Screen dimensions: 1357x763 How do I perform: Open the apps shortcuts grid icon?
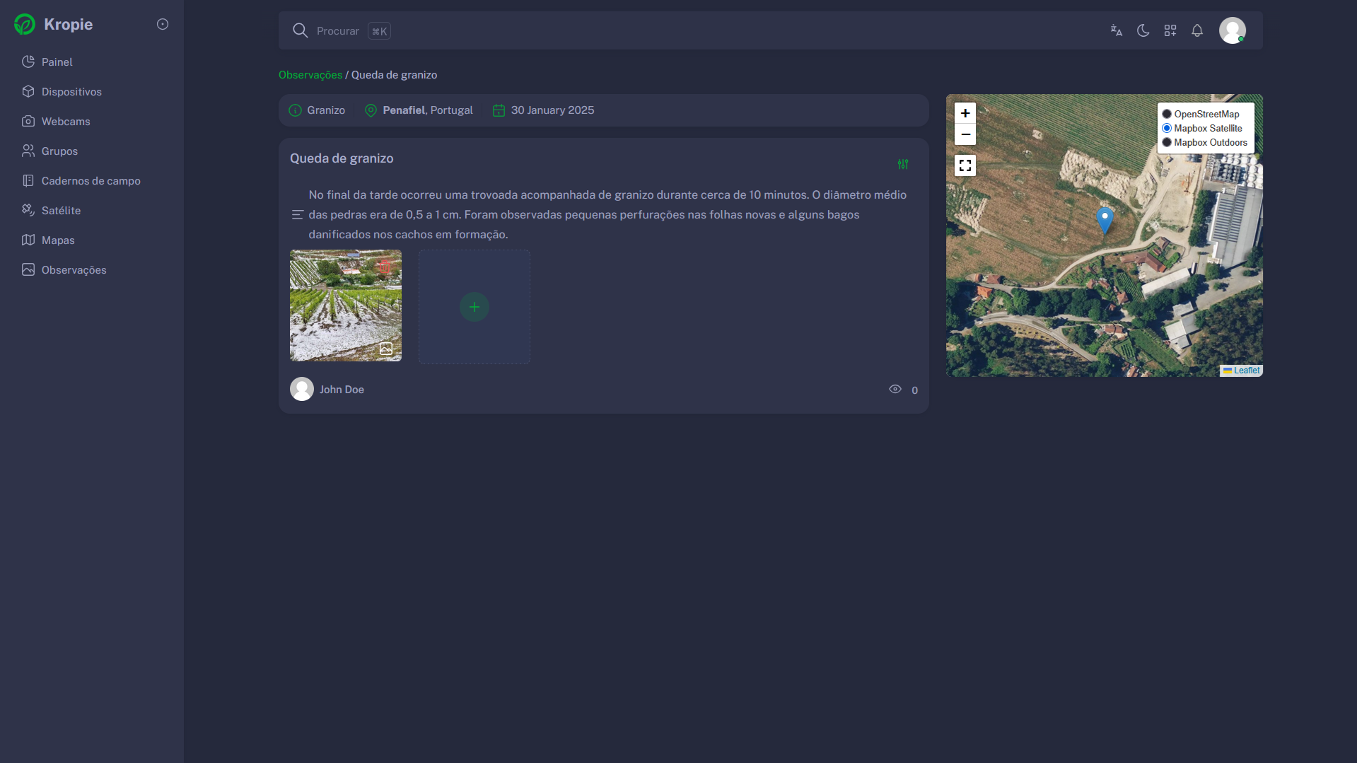(1170, 30)
